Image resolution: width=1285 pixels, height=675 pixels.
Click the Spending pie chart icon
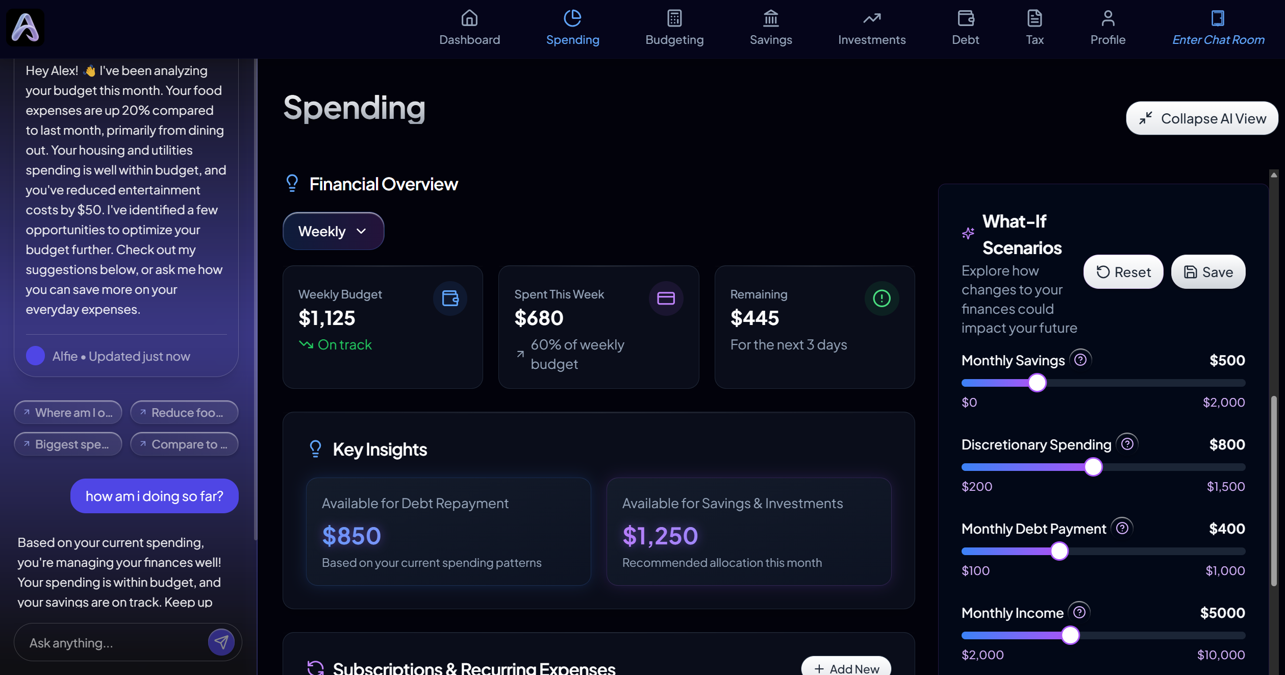point(572,18)
